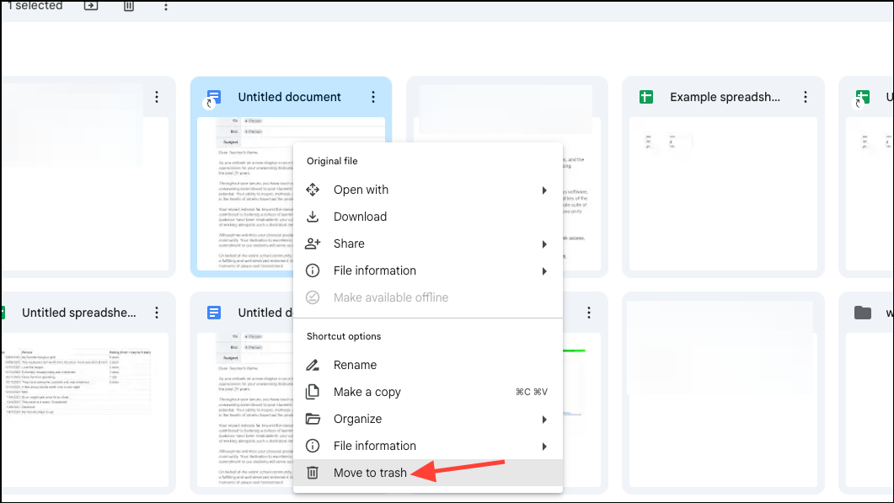Click the Example spreadsh... file name

coord(725,97)
